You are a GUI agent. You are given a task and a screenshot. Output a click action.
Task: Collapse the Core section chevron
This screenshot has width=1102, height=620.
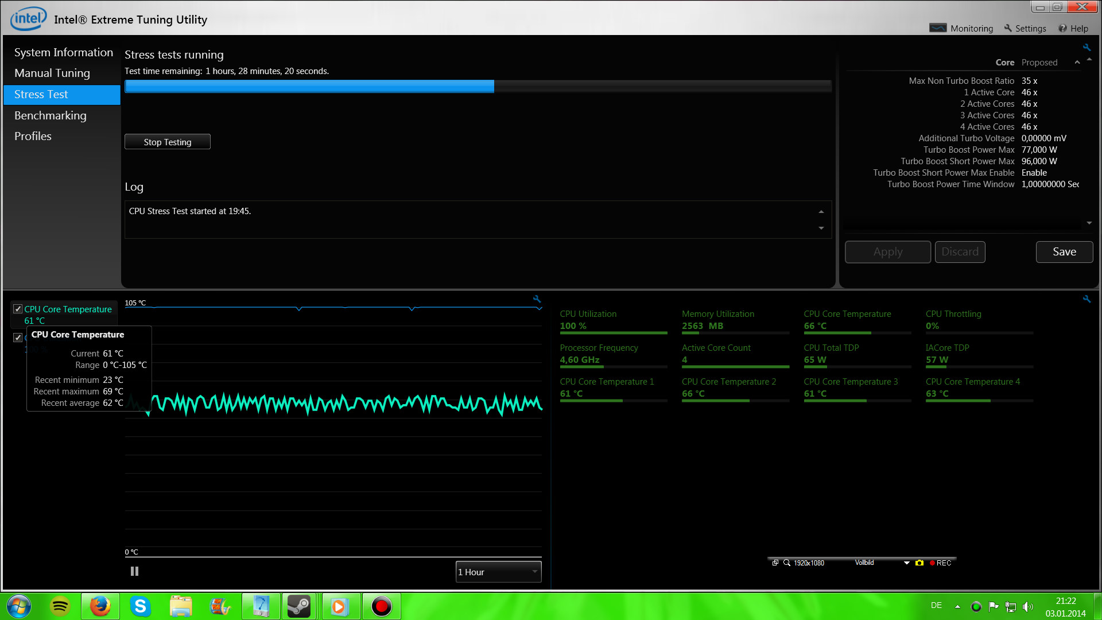tap(1077, 63)
